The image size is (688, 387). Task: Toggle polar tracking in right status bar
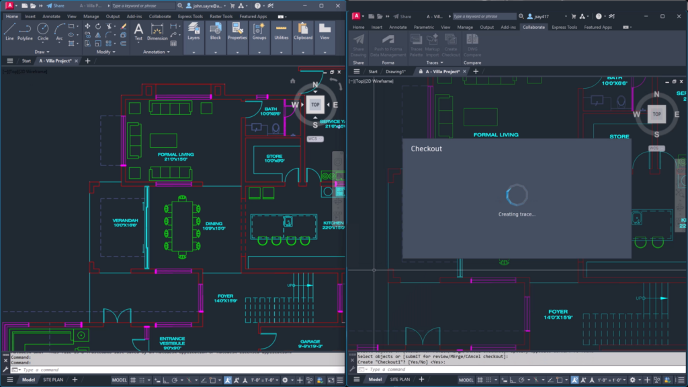521,380
